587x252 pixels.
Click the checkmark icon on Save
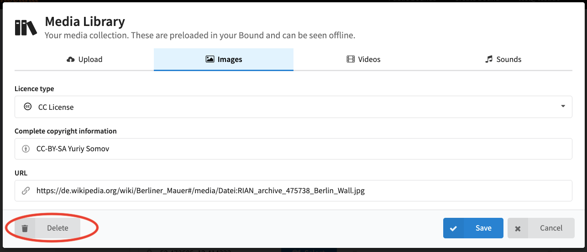[x=453, y=228]
